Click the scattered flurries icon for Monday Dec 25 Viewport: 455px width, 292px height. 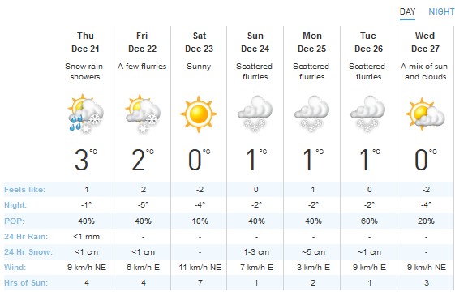[311, 114]
